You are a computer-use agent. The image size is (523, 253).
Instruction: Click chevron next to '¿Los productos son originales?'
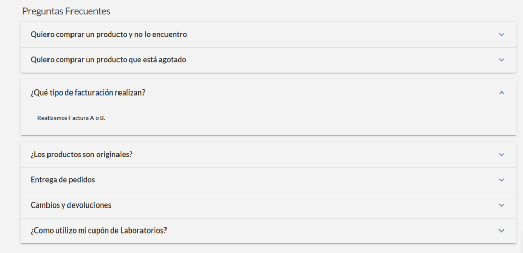pyautogui.click(x=501, y=155)
